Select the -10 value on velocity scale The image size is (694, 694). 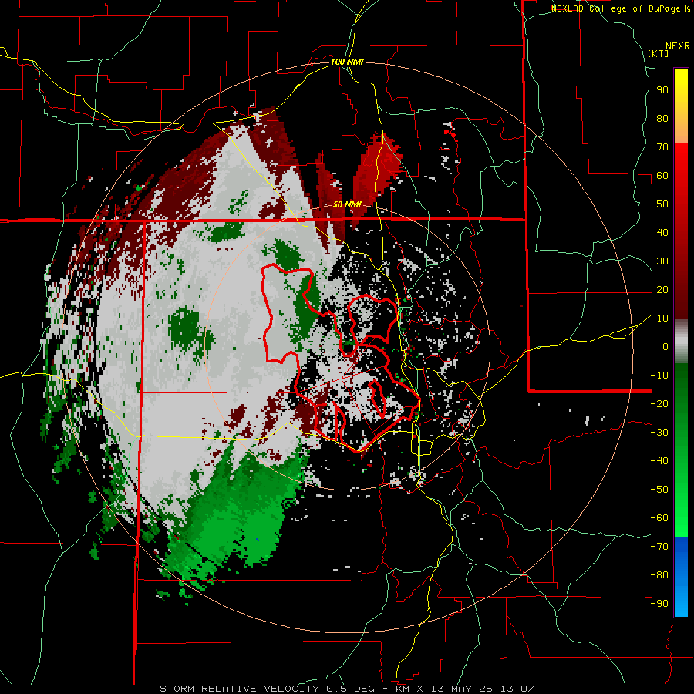pyautogui.click(x=659, y=376)
